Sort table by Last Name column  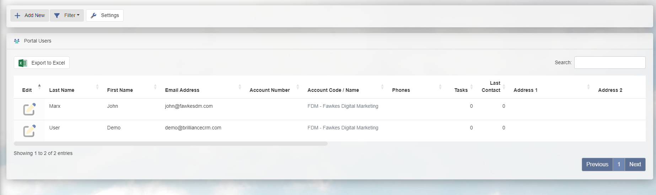[x=62, y=90]
